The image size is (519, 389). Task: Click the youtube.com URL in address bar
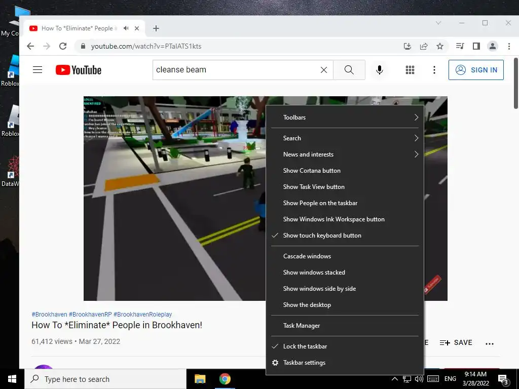point(146,46)
